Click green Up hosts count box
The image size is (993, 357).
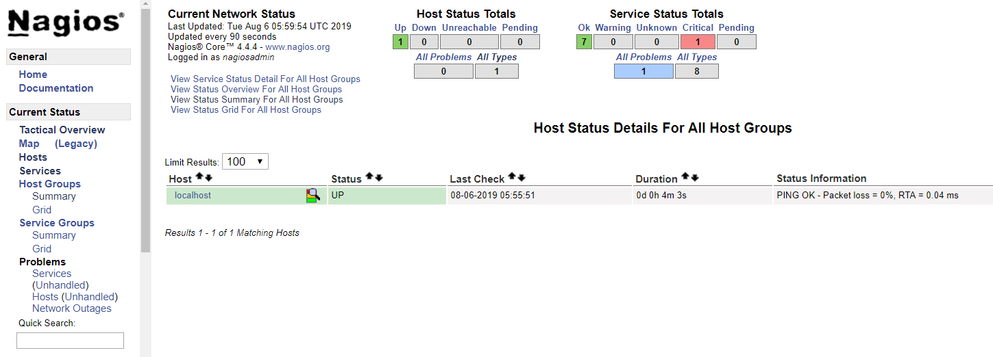tap(400, 42)
